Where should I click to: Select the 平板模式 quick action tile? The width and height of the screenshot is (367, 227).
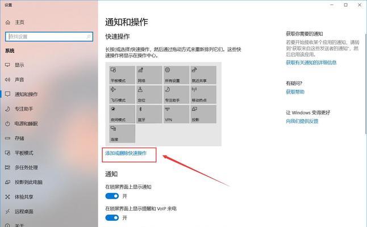tap(122, 75)
